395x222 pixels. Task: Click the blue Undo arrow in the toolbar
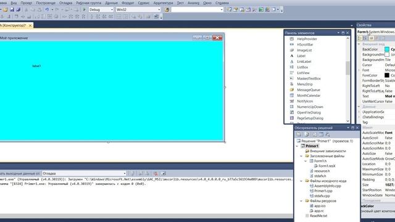tap(47, 10)
